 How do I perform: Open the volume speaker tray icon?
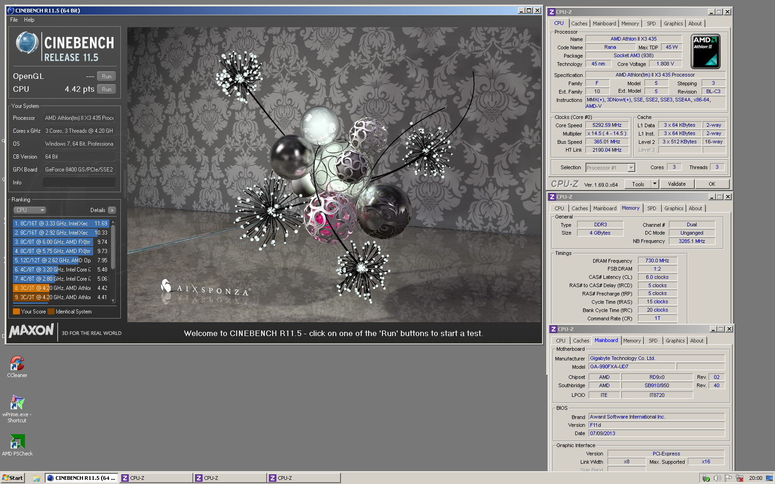[717, 478]
